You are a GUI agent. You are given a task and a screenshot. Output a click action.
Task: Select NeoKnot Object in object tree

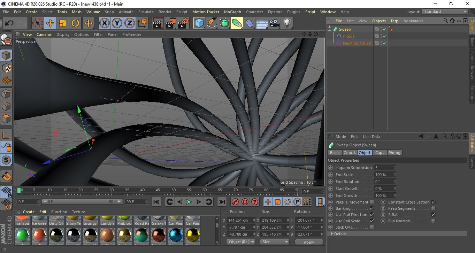[x=357, y=43]
